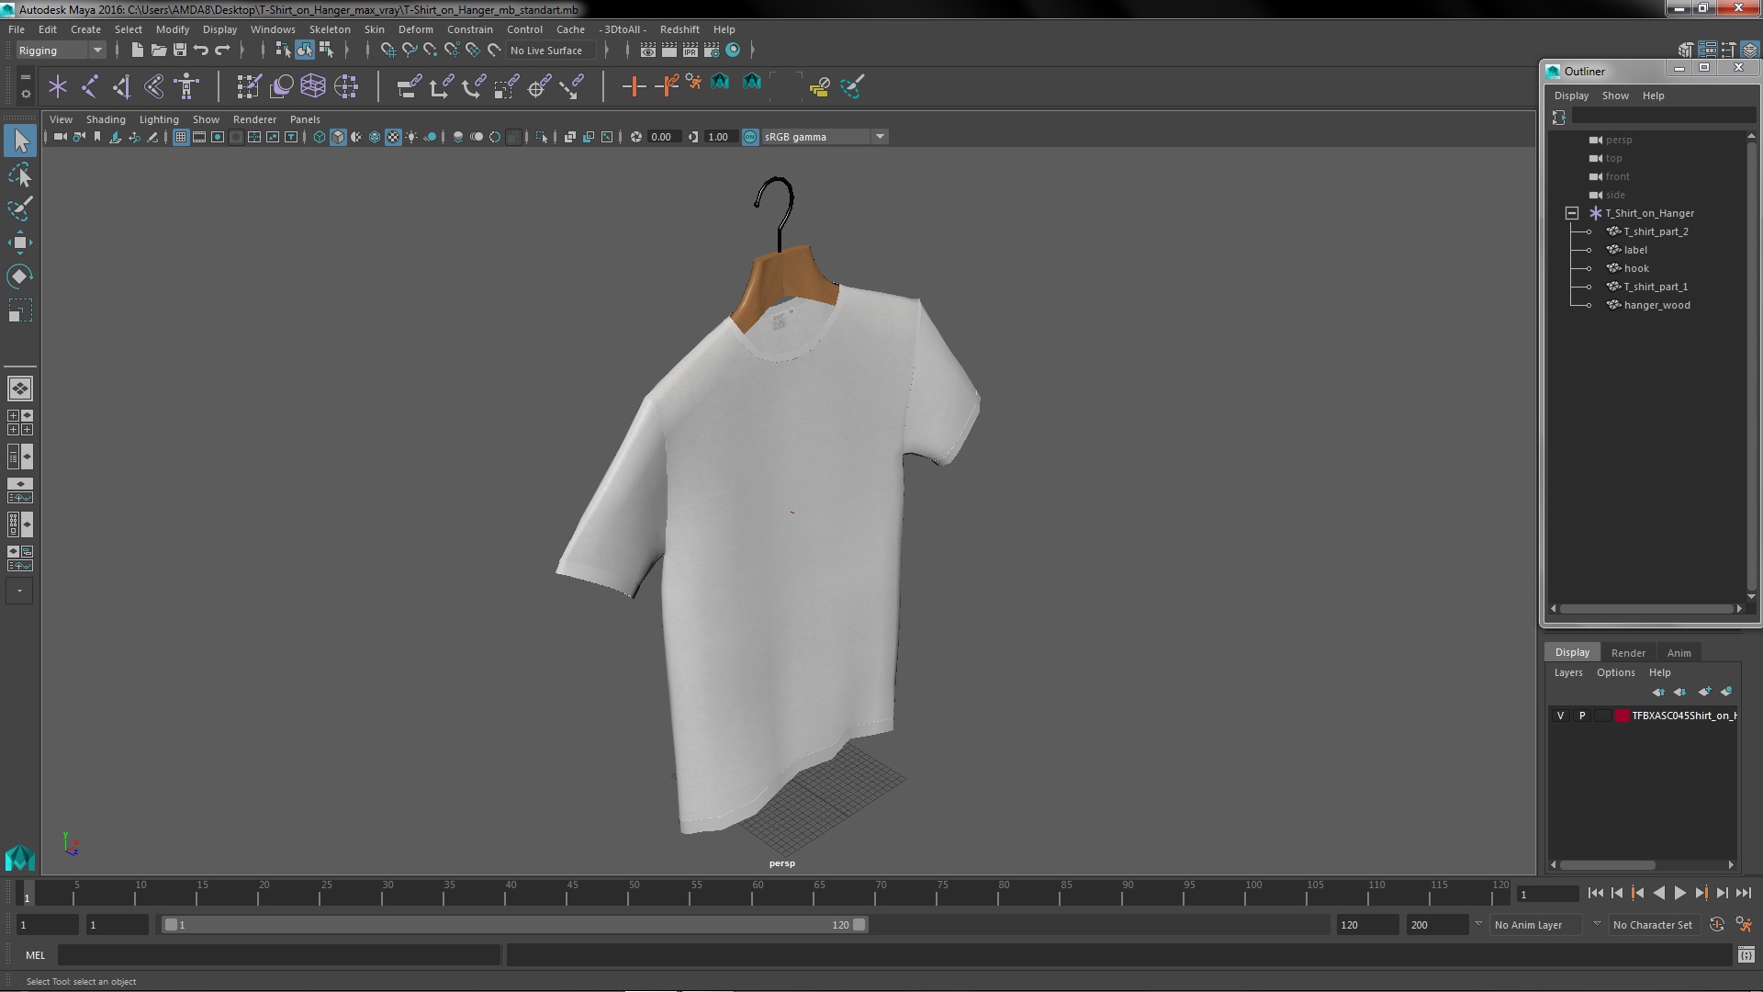Viewport: 1763px width, 992px height.
Task: Click the HumanIK character shelf icon
Action: coord(187,86)
